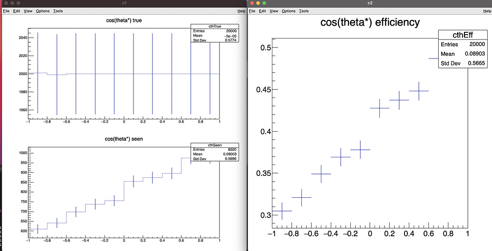
Task: Open Edit menu in c1 window
Action: pyautogui.click(x=17, y=11)
